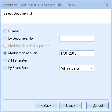This screenshot has width=112, height=112.
Task: Open the Administrator sales rep combo box
Action: [x=77, y=68]
